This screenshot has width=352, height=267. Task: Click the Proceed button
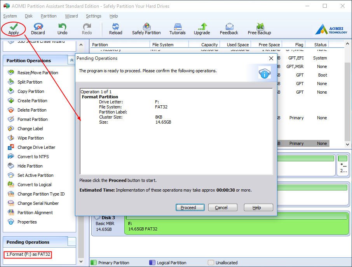point(190,207)
